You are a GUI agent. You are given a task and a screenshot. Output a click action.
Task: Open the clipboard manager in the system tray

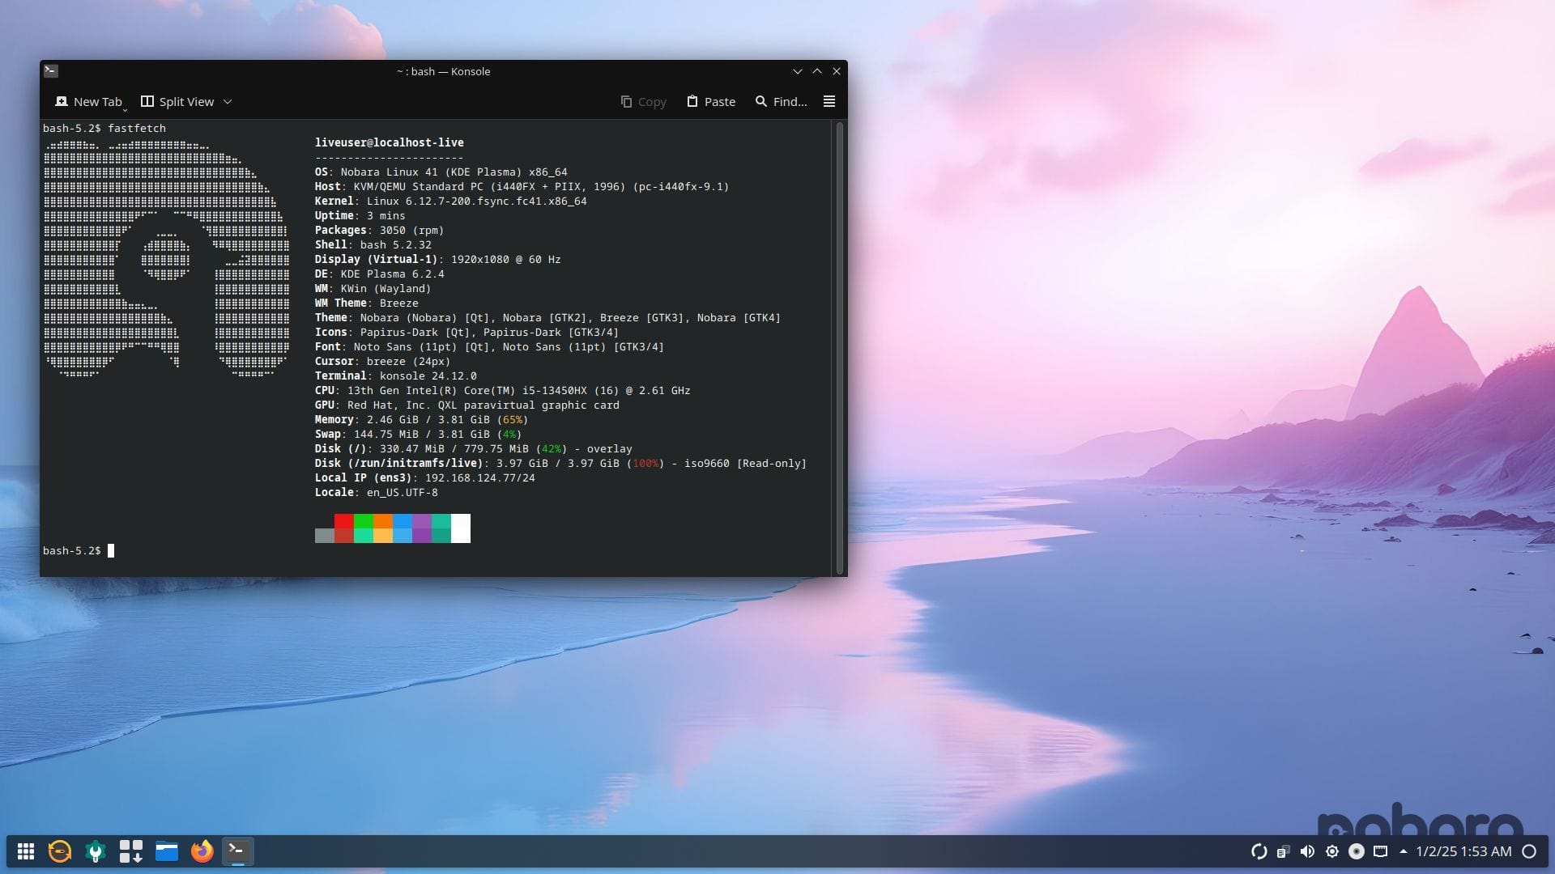point(1284,851)
